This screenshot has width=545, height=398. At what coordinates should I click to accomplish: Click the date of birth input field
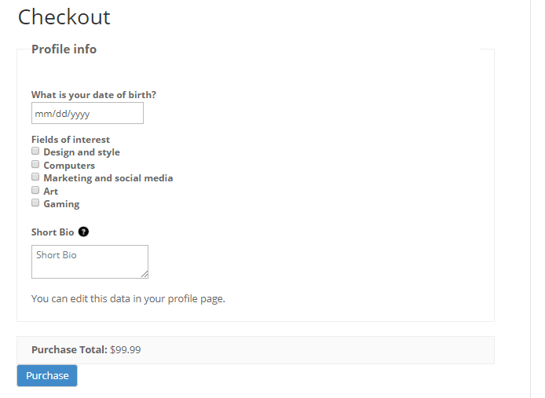click(87, 114)
